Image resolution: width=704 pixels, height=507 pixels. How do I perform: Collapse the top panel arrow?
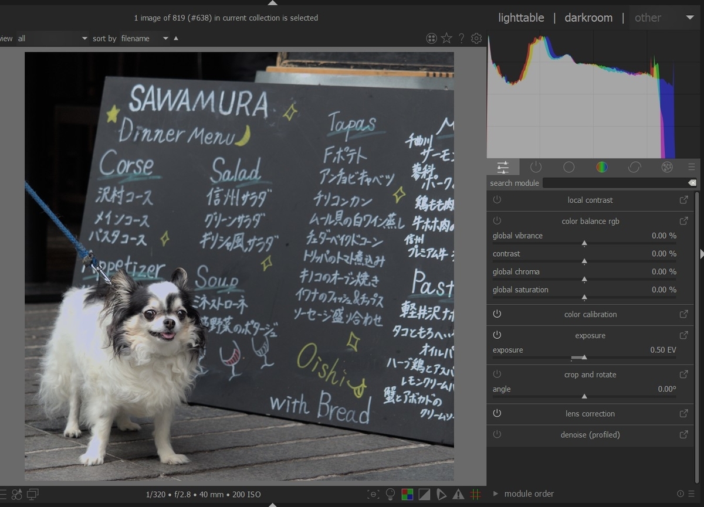click(x=272, y=3)
